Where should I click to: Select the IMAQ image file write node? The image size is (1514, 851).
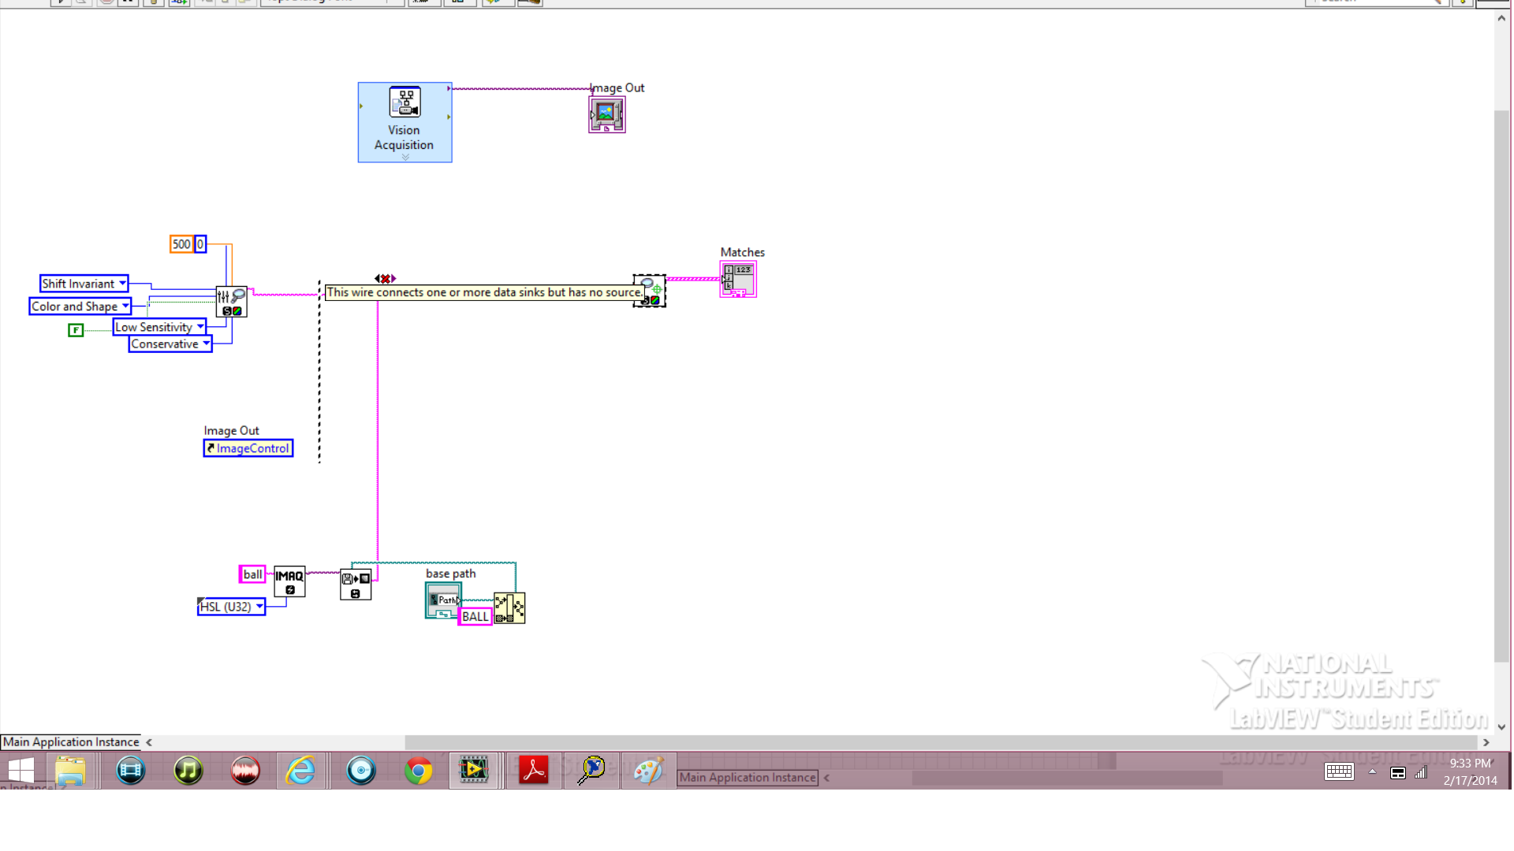(355, 583)
